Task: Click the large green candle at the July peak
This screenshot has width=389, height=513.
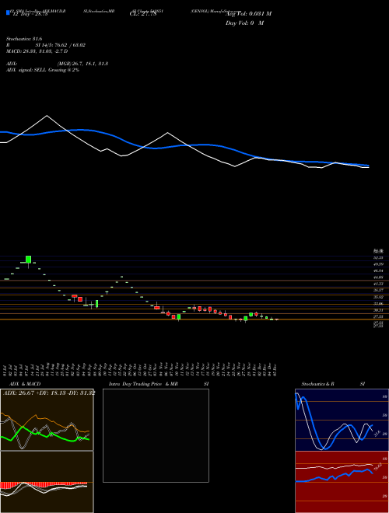Action: tap(29, 260)
